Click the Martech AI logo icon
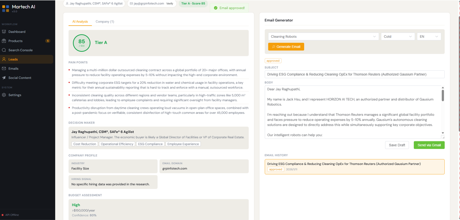Image resolution: width=460 pixels, height=220 pixels. (5, 8)
